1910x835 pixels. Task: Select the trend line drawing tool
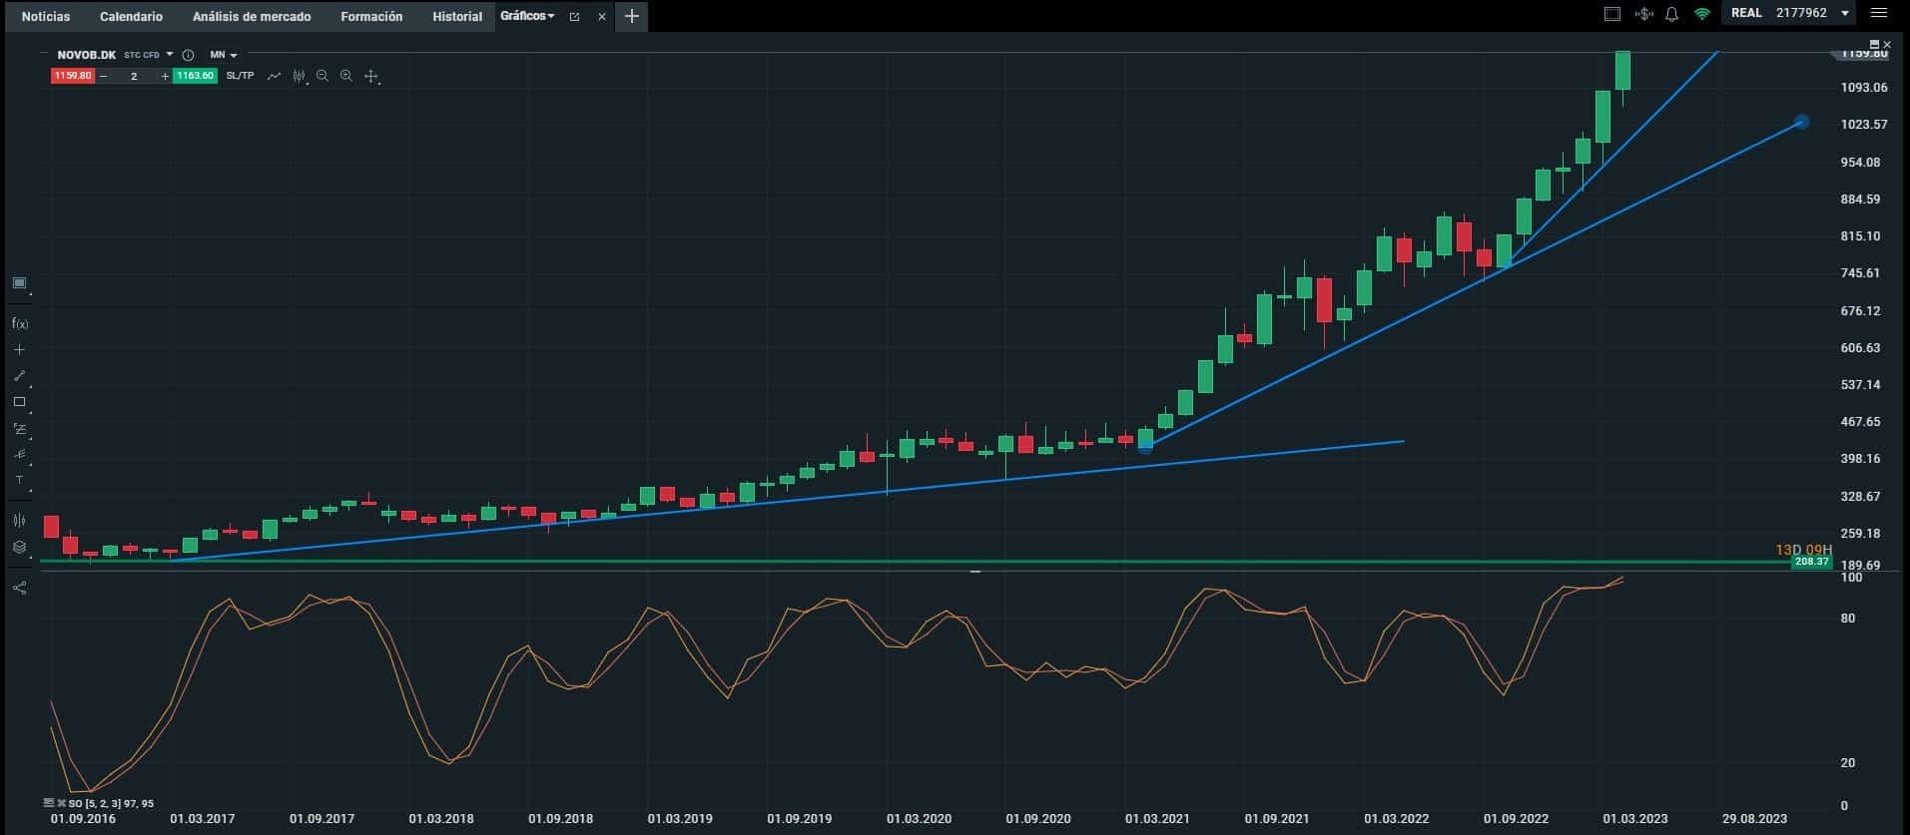coord(19,376)
